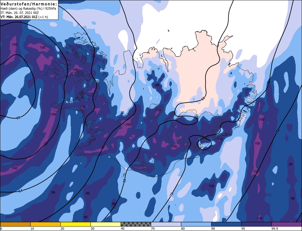Click the 'Veðurstofan/Harmonie:' title text
This screenshot has height=231, width=302.
coord(29,4)
